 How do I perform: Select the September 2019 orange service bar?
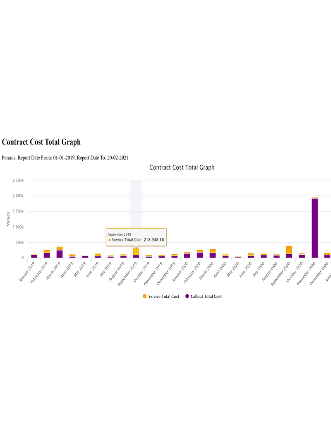[x=136, y=251]
